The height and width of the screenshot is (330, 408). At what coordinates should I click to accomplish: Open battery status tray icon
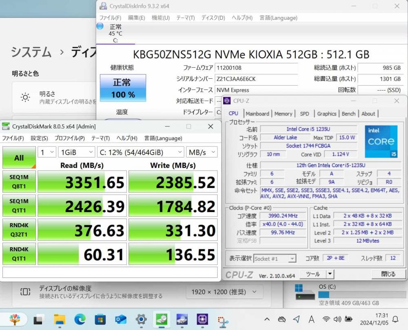(x=348, y=319)
